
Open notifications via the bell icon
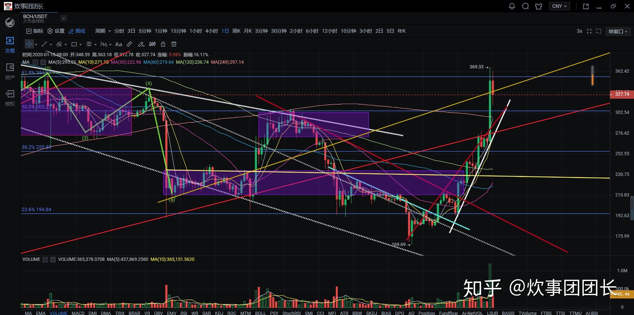click(x=512, y=6)
